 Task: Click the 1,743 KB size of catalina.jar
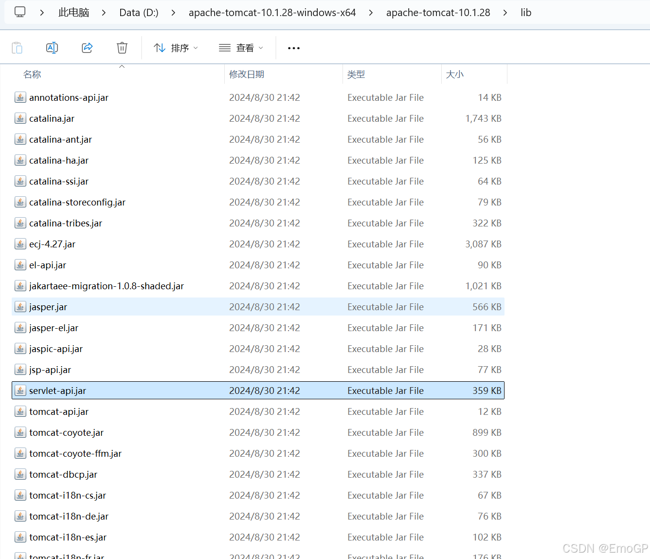483,118
